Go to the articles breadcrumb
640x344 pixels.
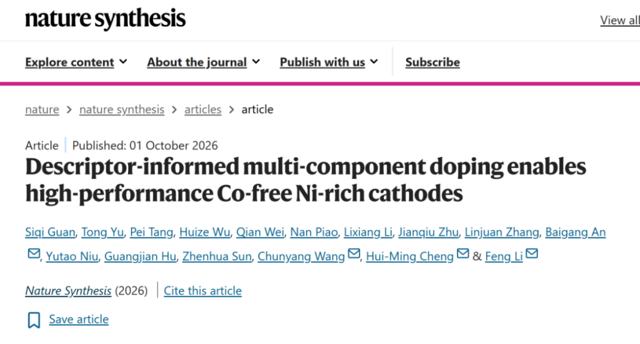click(x=203, y=109)
